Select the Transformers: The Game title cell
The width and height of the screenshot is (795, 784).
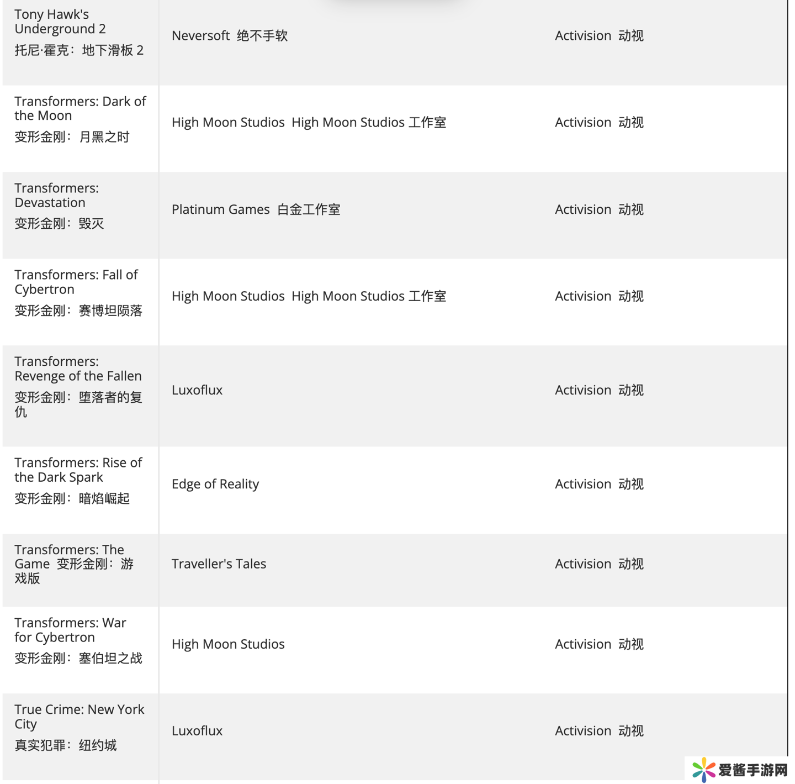(73, 564)
